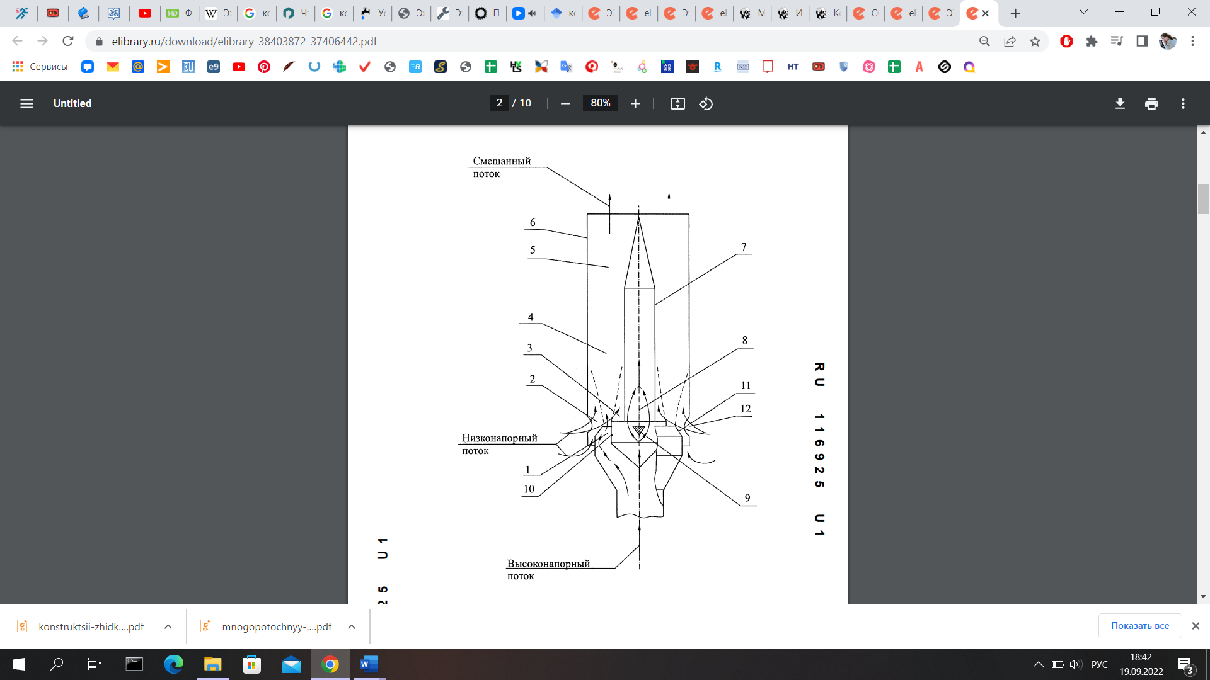The width and height of the screenshot is (1210, 680).
Task: Open the Chrome profile avatar
Action: 1167,41
